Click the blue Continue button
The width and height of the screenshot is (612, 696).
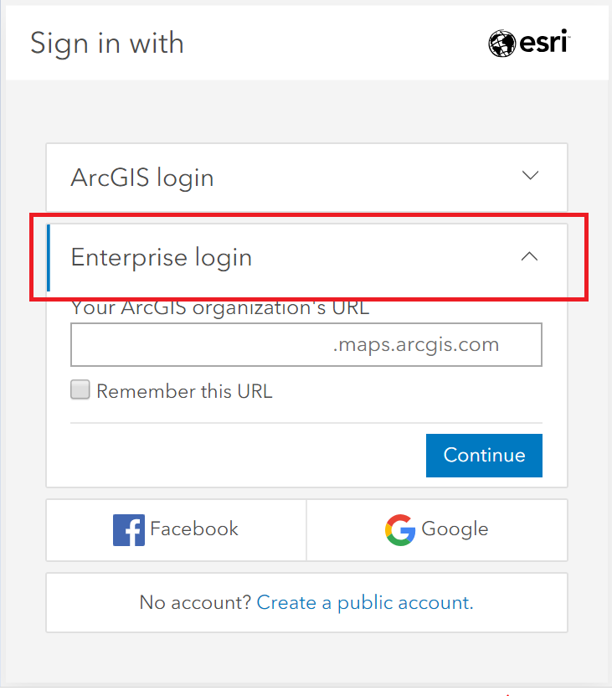coord(484,456)
